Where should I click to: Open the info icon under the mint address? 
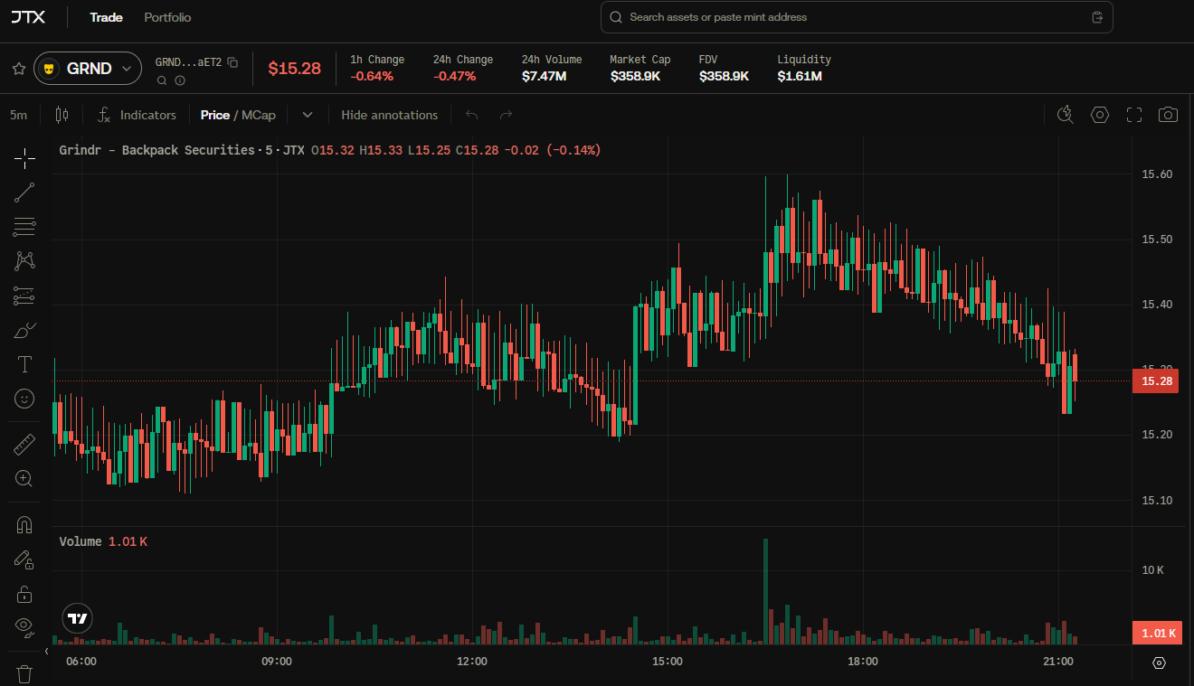(180, 80)
